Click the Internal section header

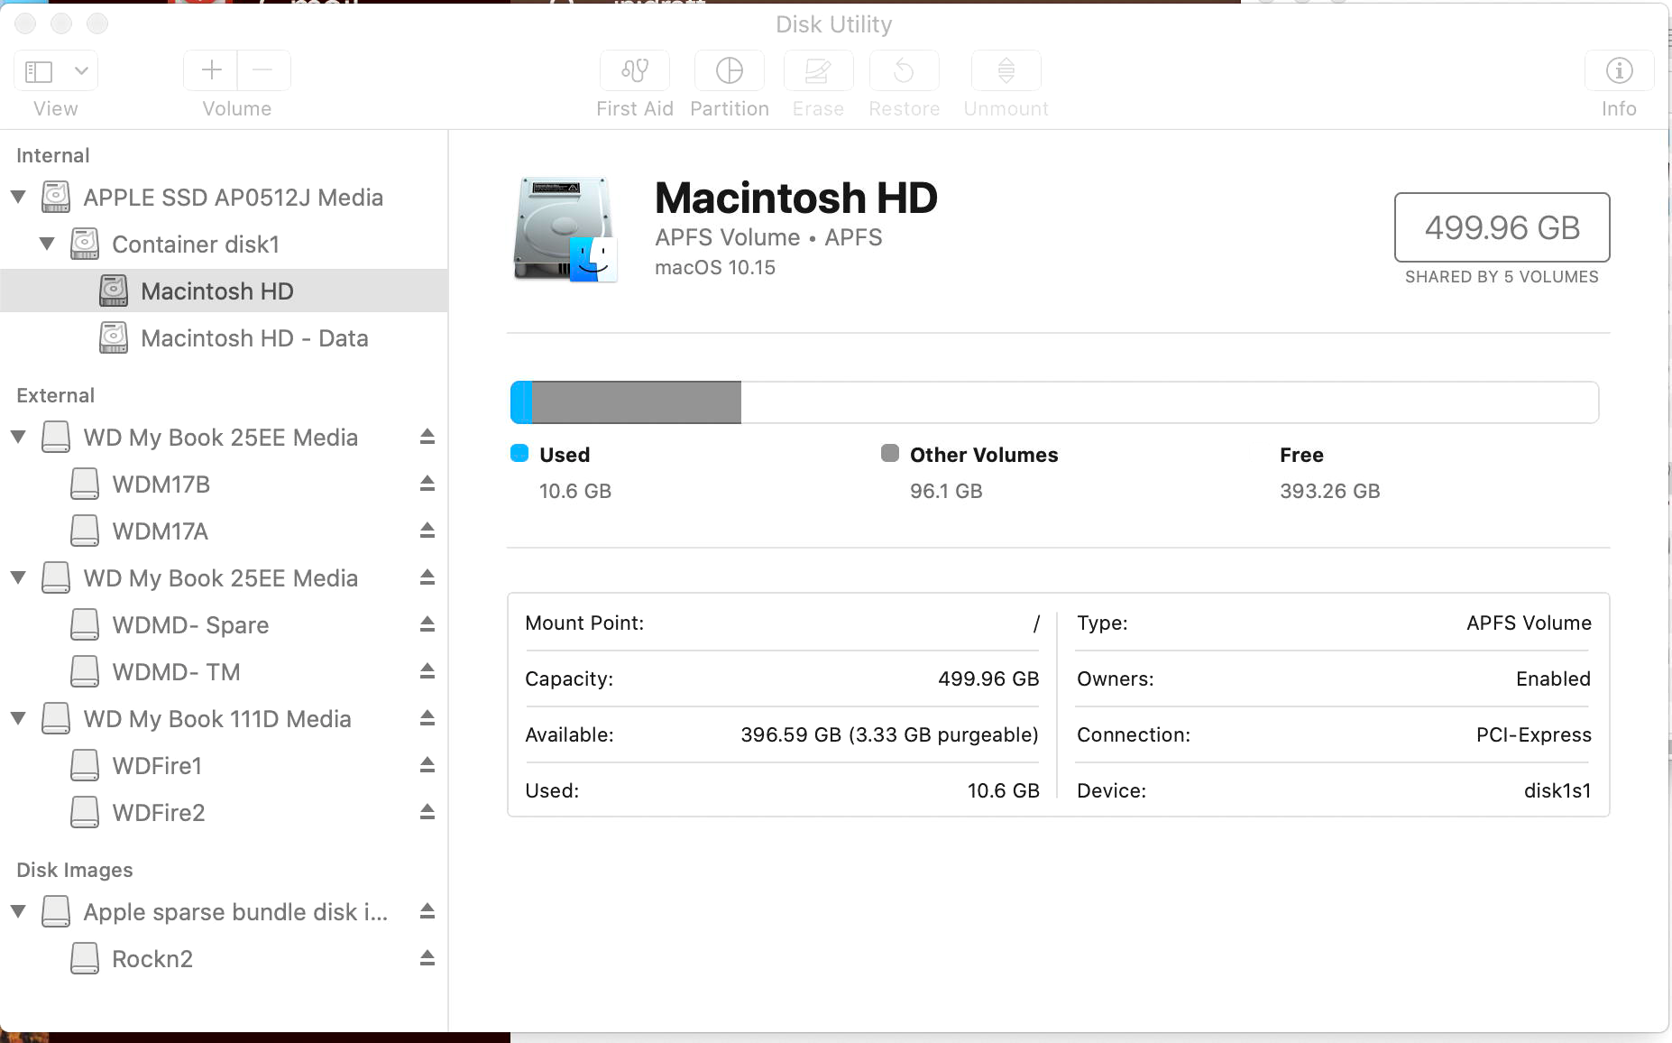click(53, 155)
